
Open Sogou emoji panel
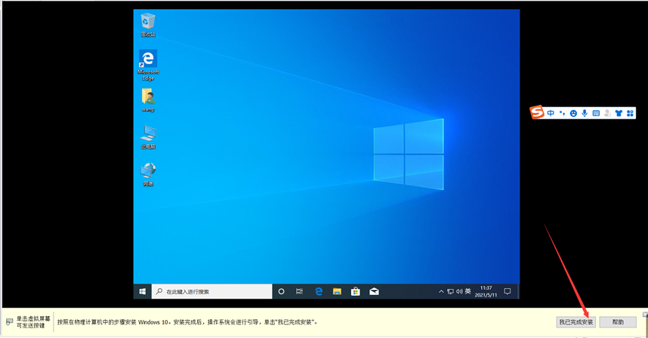573,113
